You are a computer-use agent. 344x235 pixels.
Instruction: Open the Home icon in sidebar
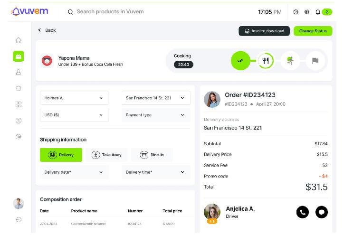click(x=19, y=40)
